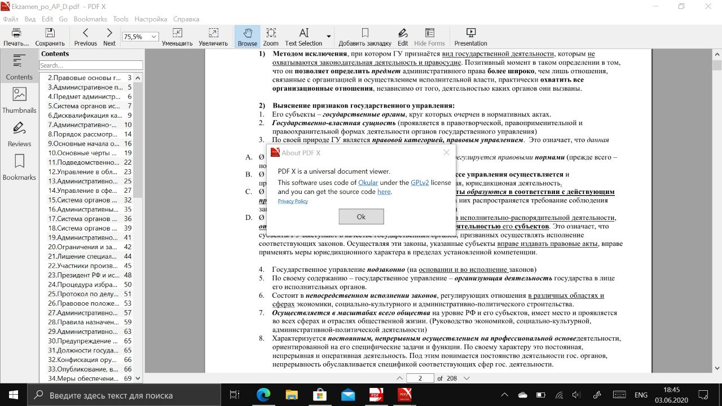Open the Справка menu
Image resolution: width=722 pixels, height=406 pixels.
(x=186, y=19)
